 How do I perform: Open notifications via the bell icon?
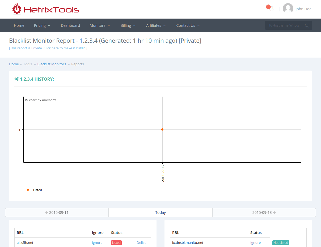(x=271, y=9)
